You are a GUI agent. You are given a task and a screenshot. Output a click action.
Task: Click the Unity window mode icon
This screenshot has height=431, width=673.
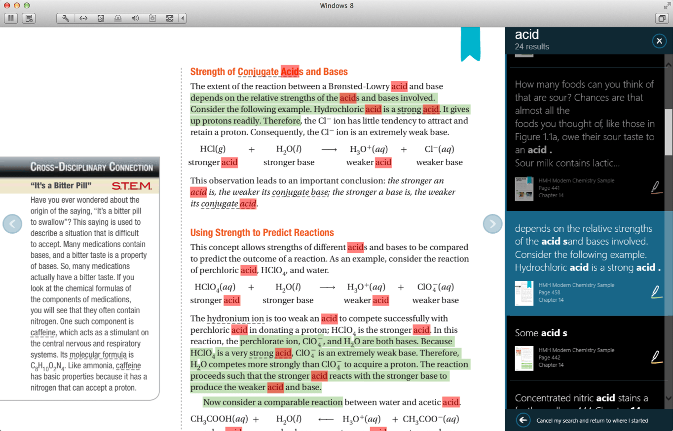tap(661, 18)
